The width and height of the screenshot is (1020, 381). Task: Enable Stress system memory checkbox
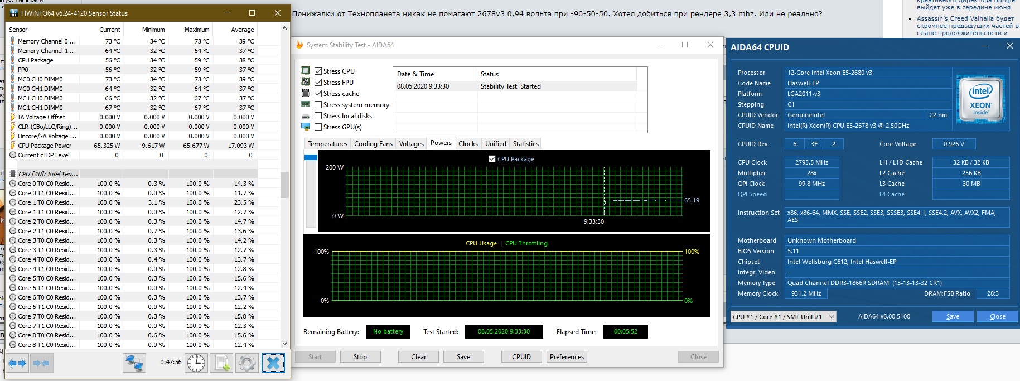coord(318,104)
